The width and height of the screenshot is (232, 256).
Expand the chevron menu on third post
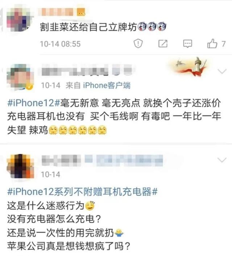point(222,160)
